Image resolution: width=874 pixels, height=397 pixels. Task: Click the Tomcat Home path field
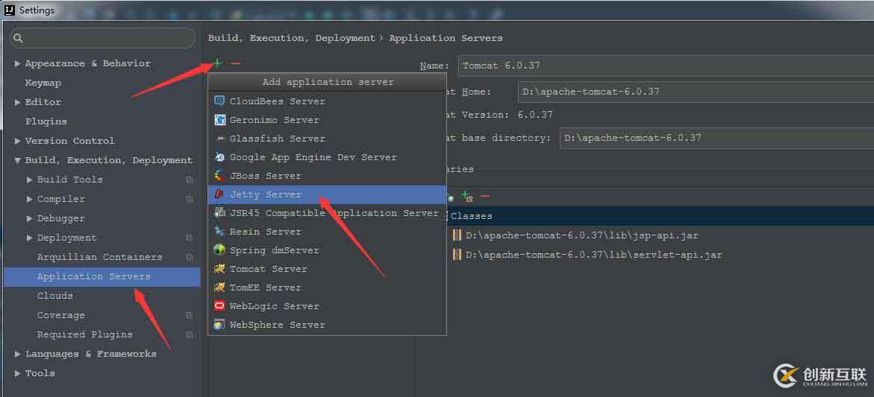click(x=696, y=92)
